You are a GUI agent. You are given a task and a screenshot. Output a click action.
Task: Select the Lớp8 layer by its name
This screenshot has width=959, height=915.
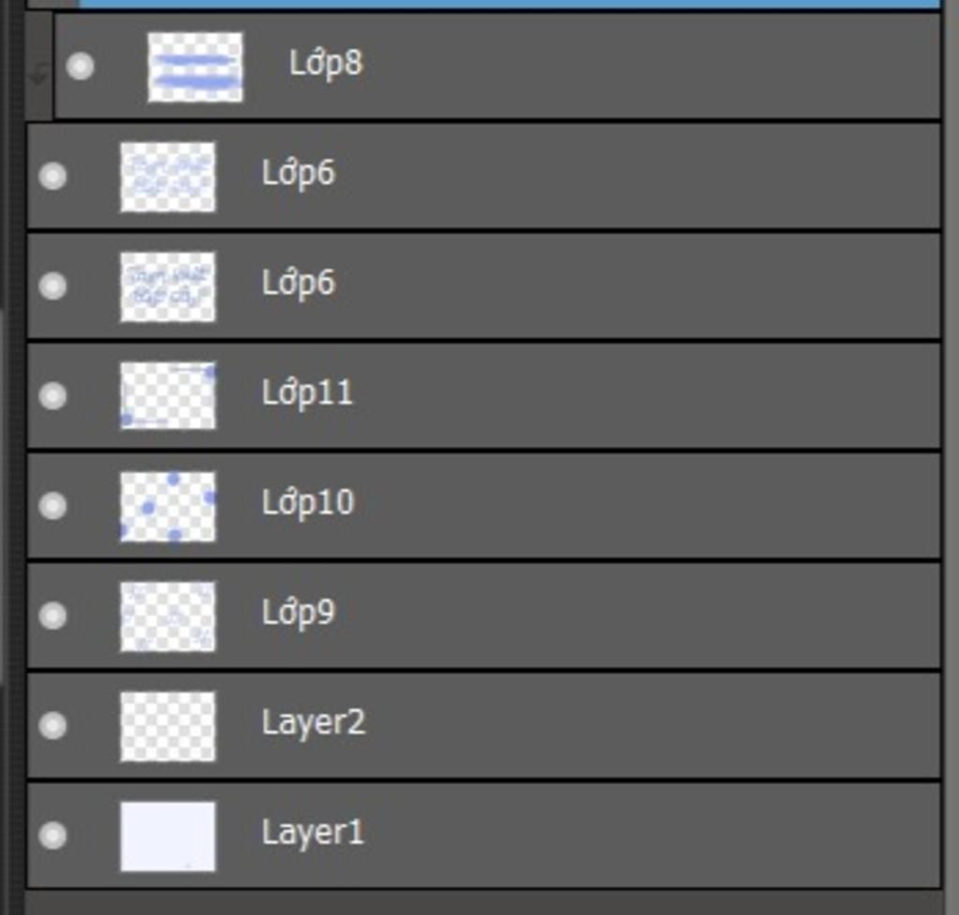click(326, 64)
